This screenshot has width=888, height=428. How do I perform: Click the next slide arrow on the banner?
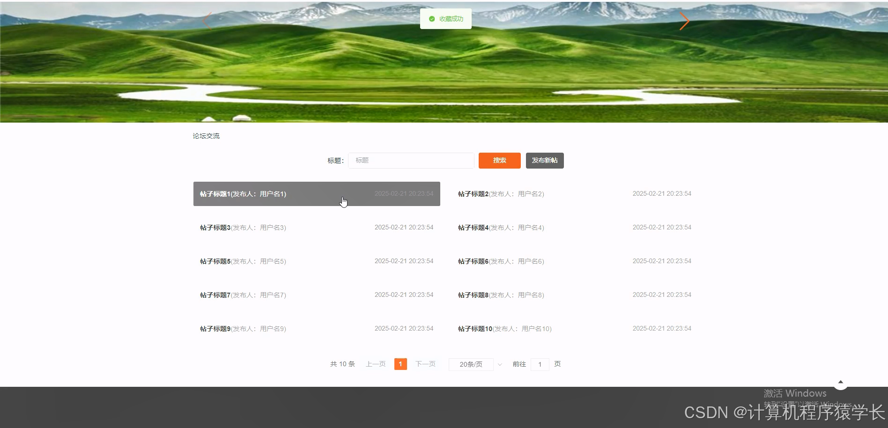[x=685, y=21]
